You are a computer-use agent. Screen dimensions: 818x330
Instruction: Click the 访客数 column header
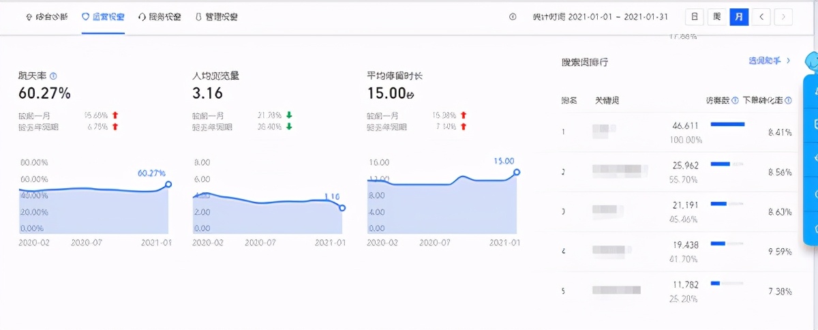[718, 100]
